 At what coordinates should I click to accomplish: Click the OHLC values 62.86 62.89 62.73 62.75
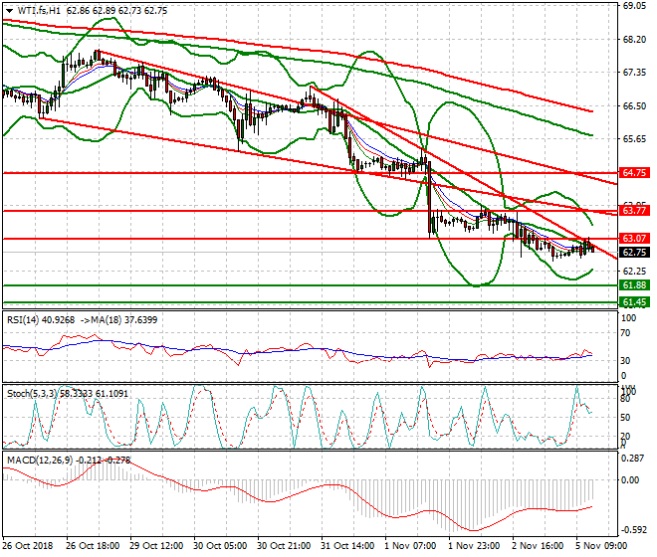tap(116, 11)
